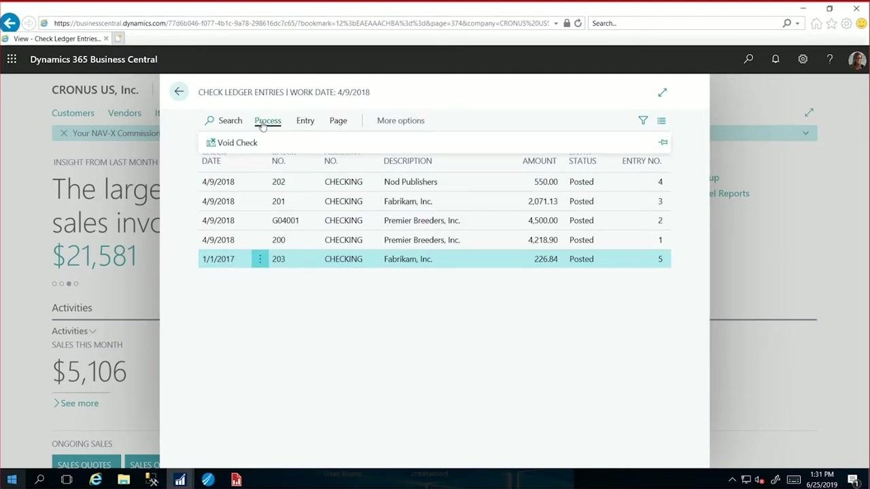Open the notification center in the system tray
Image resolution: width=870 pixels, height=489 pixels.
click(854, 480)
